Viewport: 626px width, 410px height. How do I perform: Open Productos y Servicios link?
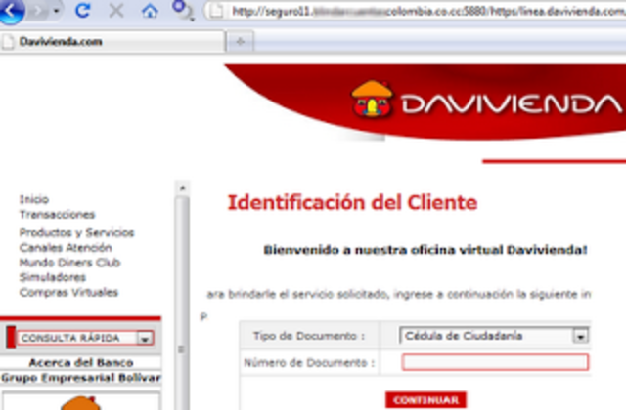coord(76,232)
